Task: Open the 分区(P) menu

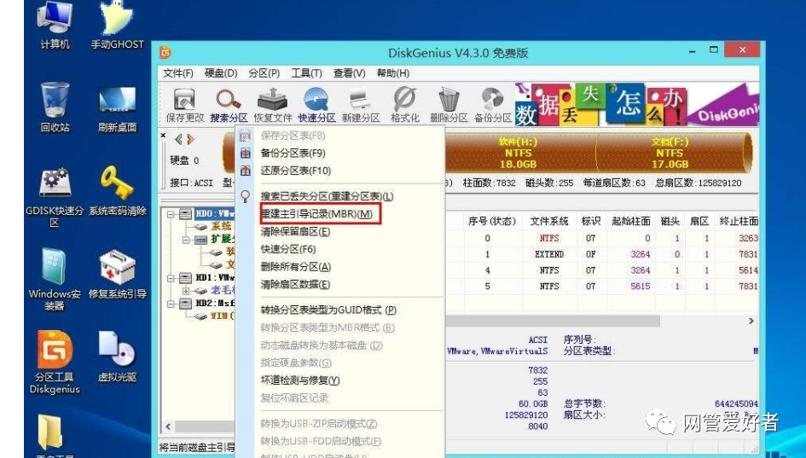Action: [x=264, y=73]
